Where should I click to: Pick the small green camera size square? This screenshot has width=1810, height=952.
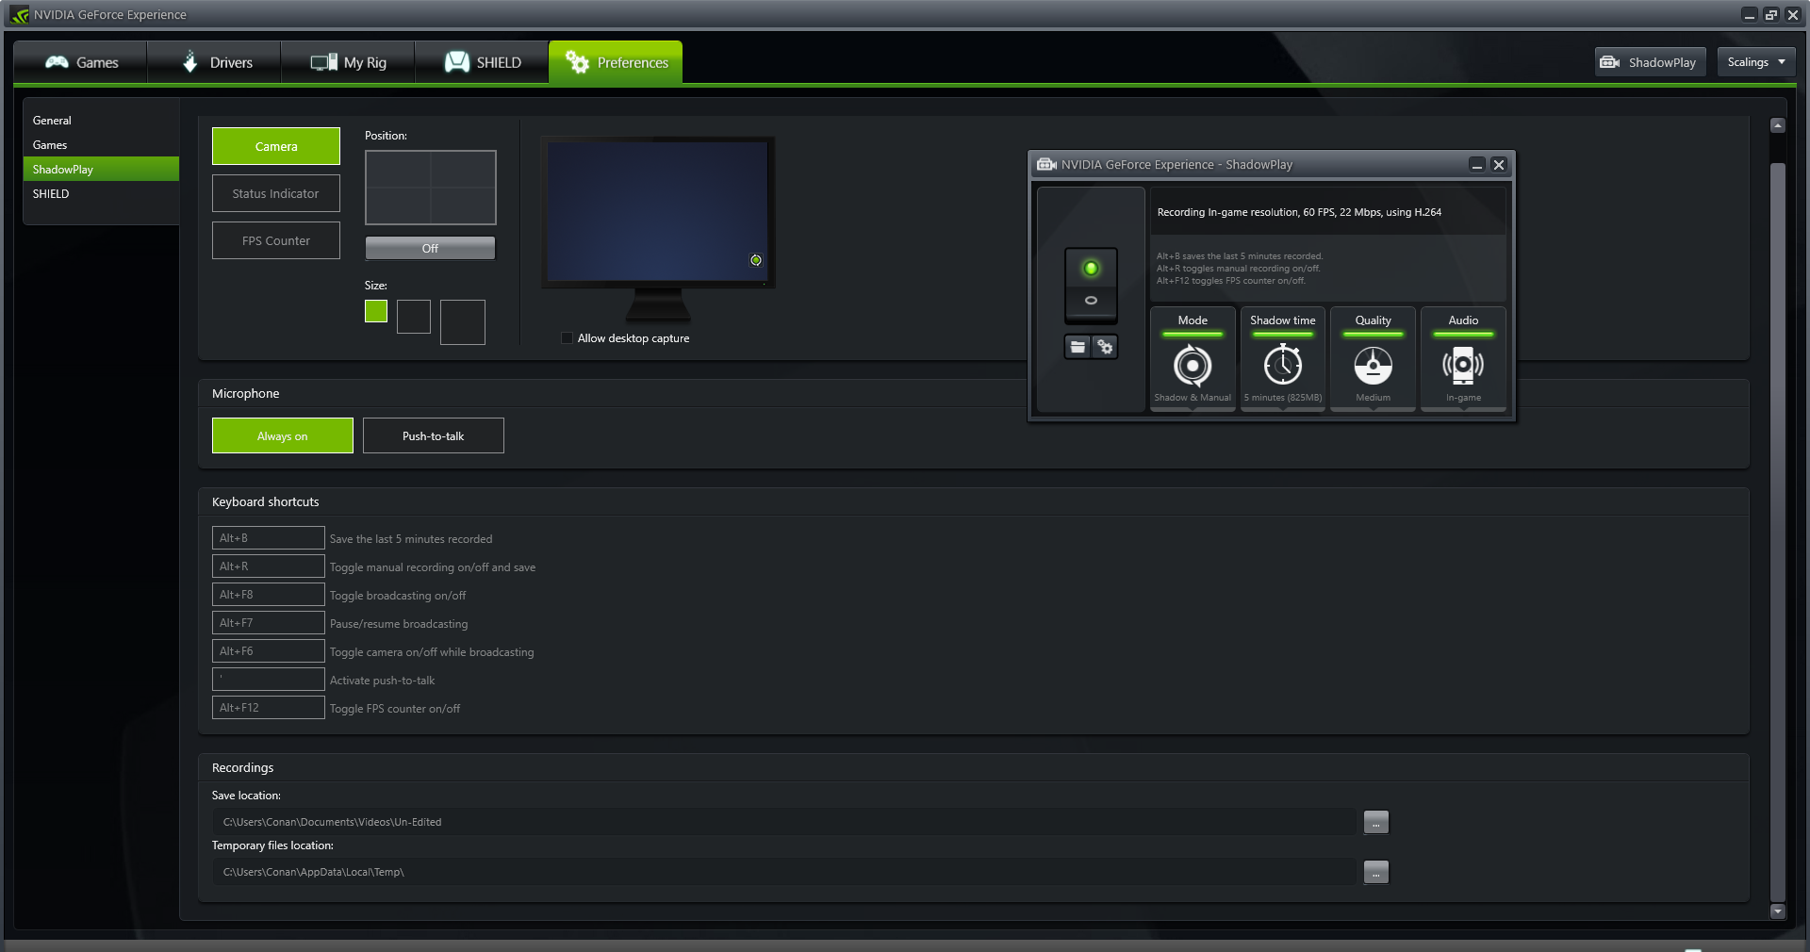(x=376, y=311)
